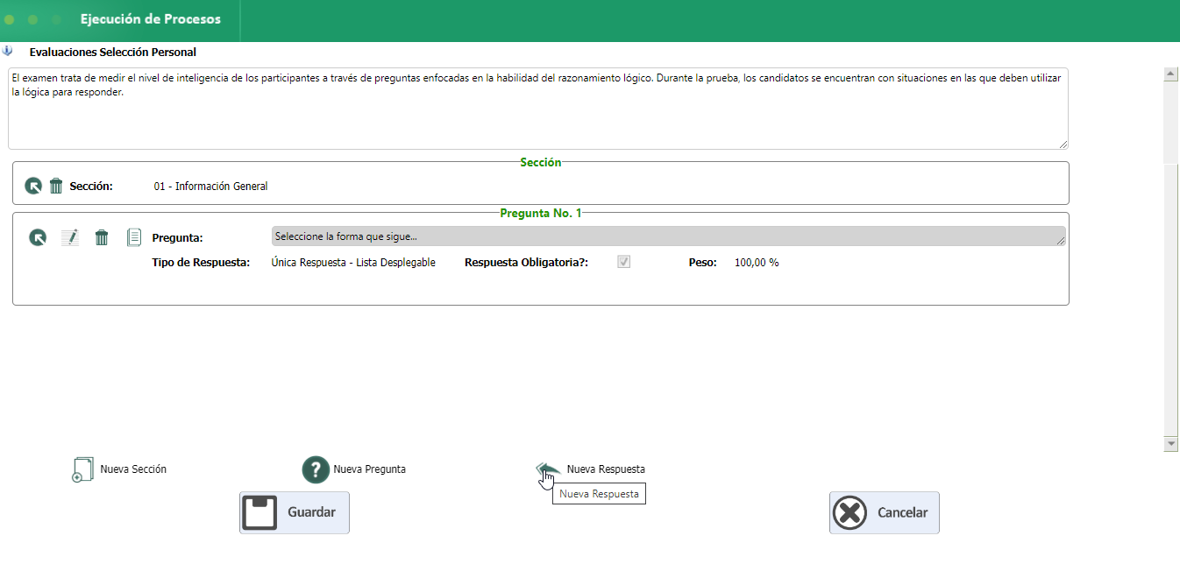Click the 'Pregunta No. 1' heading

pos(541,213)
